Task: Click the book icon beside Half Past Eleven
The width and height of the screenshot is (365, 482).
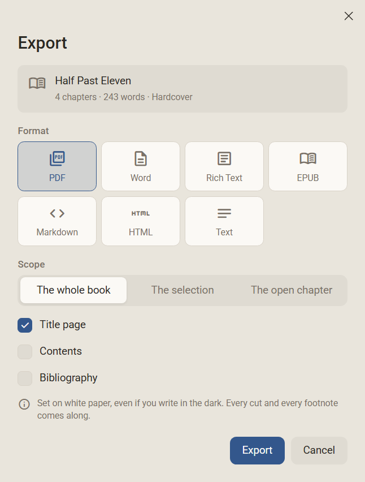Action: (37, 83)
